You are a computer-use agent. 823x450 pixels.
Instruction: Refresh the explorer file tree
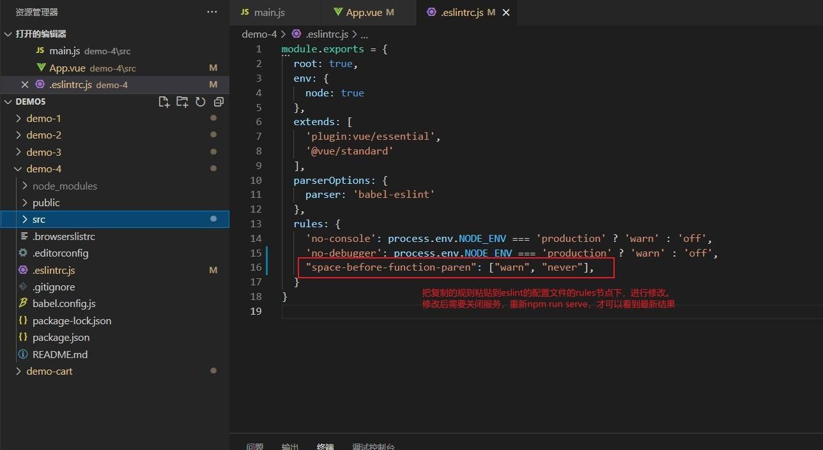click(x=201, y=101)
